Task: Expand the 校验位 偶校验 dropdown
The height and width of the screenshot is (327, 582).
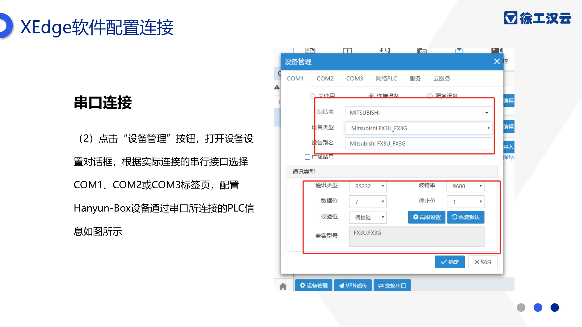Action: 368,217
